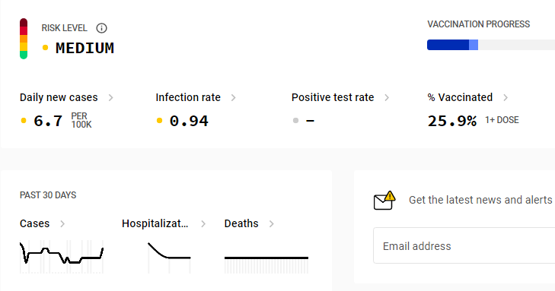The image size is (555, 291).
Task: Click the chevron next to Deaths
Action: [271, 223]
